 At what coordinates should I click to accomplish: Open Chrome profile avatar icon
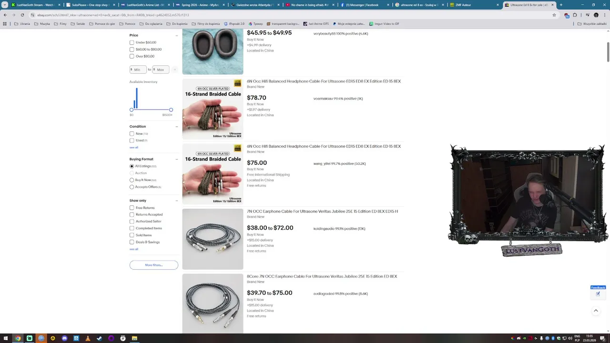[x=596, y=15]
